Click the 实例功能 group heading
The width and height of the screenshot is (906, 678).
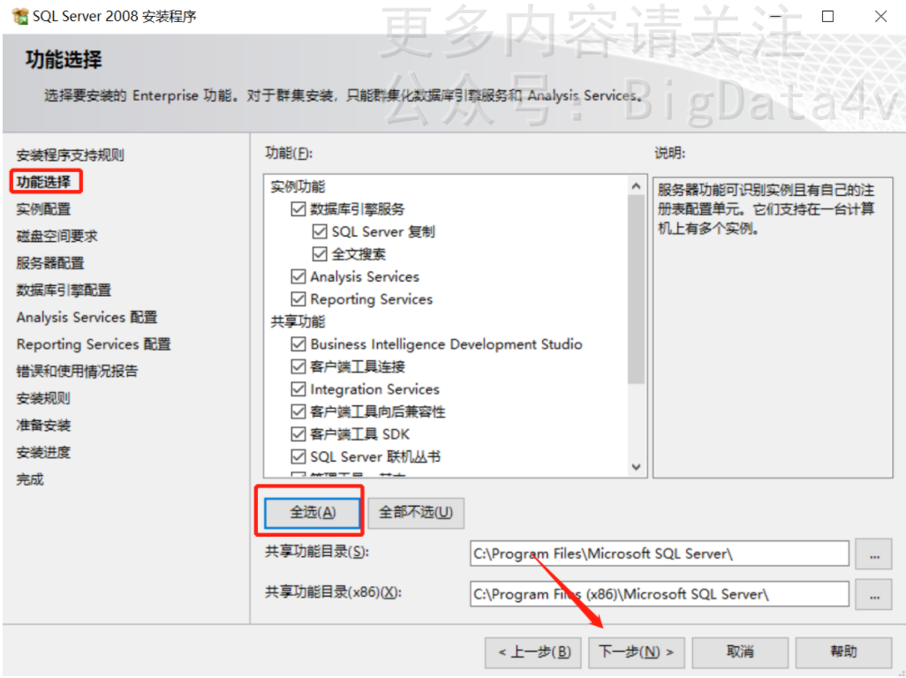coord(298,186)
